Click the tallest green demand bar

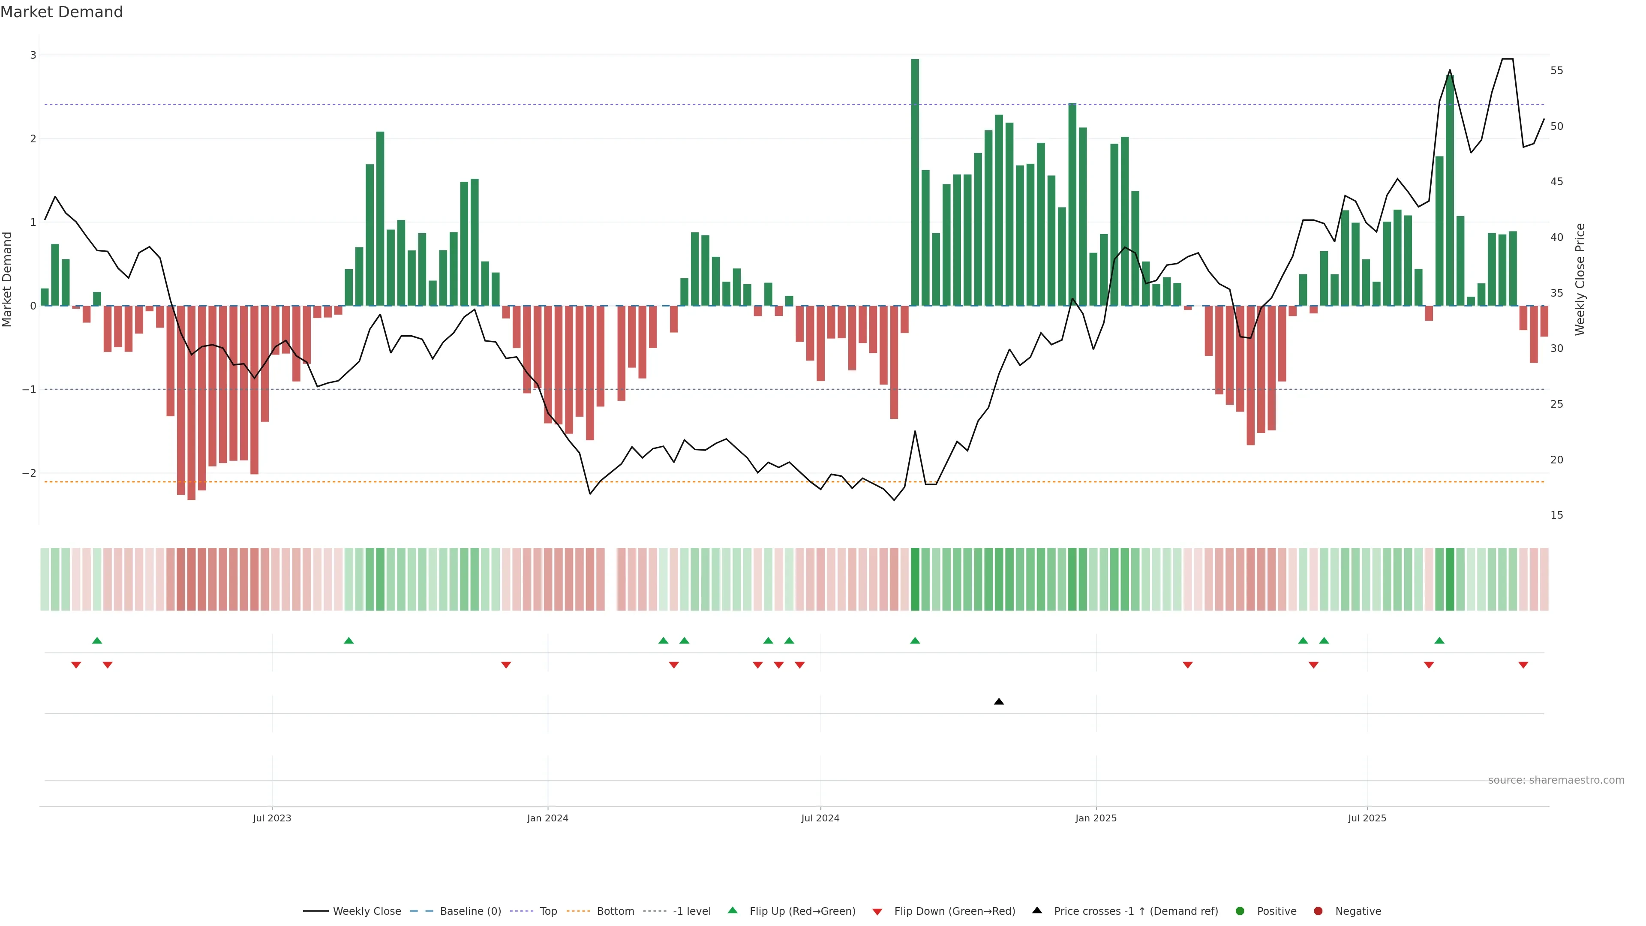coord(915,182)
